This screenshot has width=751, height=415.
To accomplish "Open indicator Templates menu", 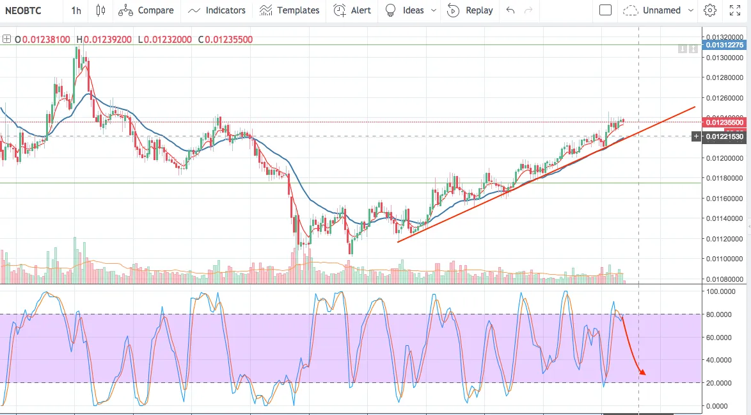I will coord(289,10).
